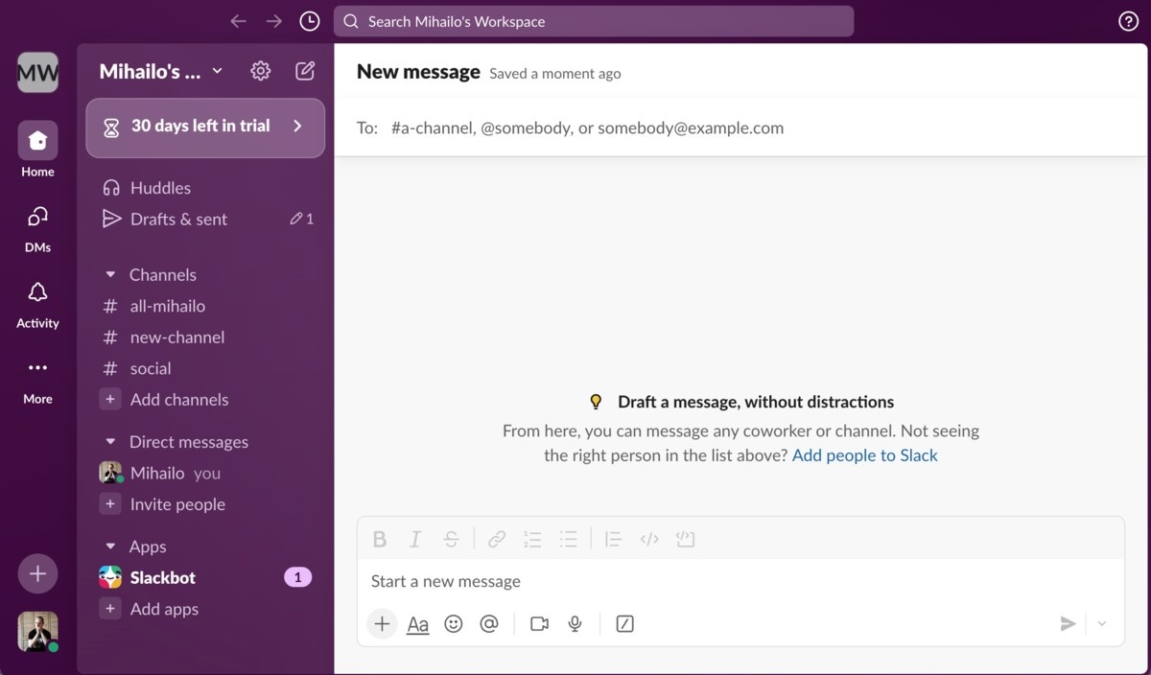Open the Home tab
The width and height of the screenshot is (1151, 675).
[x=37, y=150]
